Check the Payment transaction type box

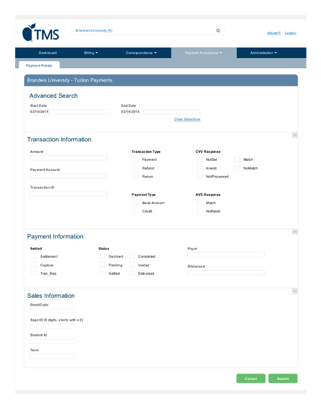tap(136, 159)
